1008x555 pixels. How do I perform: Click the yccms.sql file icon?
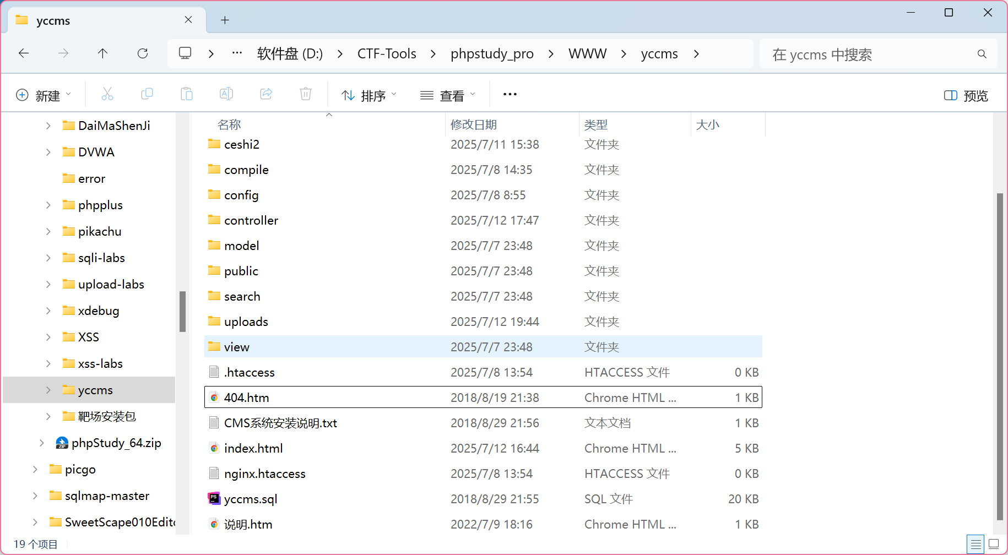point(214,499)
